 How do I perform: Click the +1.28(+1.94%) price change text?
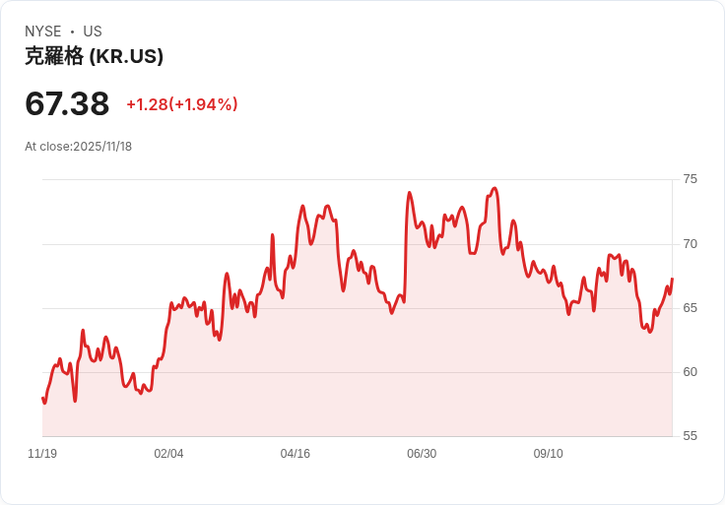[x=182, y=104]
